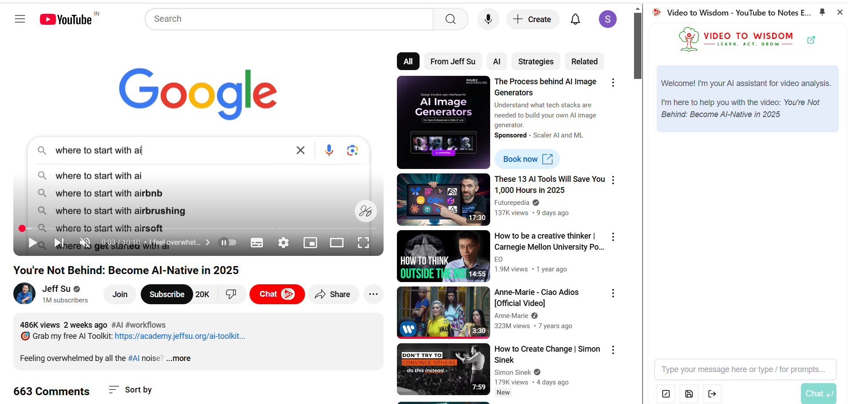Open the Sort by comments dropdown
Screen dimensions: 848x404
click(x=130, y=390)
